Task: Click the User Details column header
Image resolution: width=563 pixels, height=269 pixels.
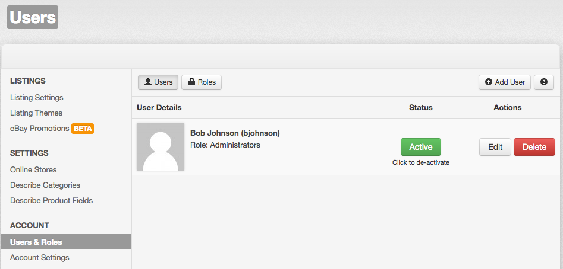Action: pyautogui.click(x=159, y=107)
